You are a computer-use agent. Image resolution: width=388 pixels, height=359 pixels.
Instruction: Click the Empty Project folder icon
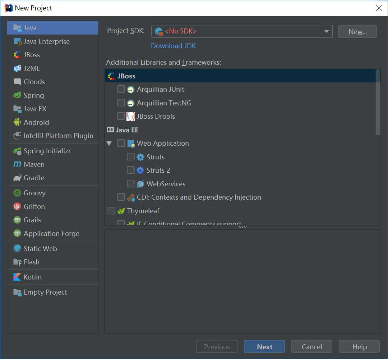pyautogui.click(x=17, y=292)
